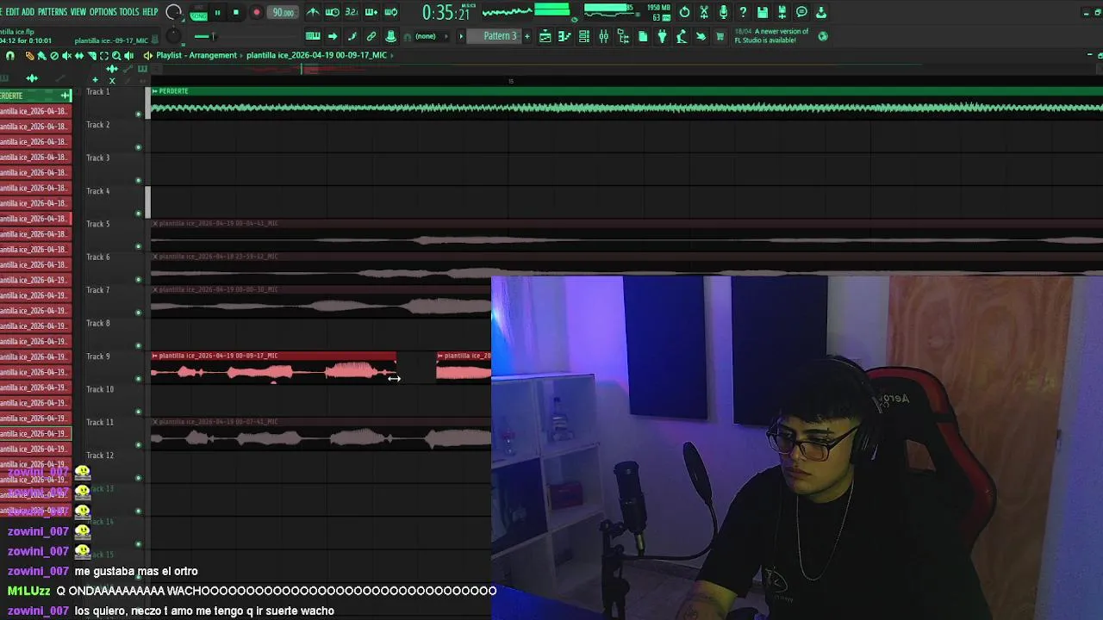Open the TOOLS menu
The width and height of the screenshot is (1103, 620).
129,12
